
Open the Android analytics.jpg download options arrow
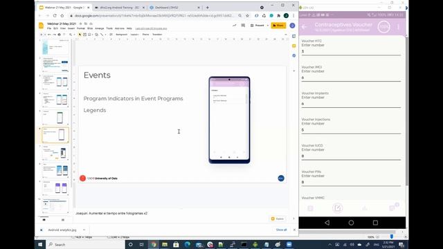(84, 230)
